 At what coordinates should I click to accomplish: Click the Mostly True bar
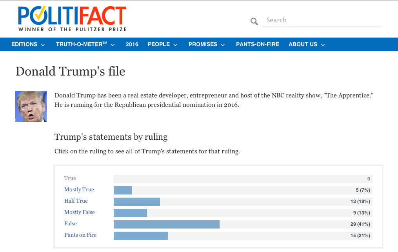[123, 190]
